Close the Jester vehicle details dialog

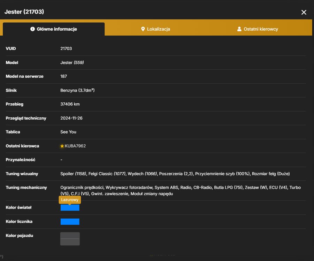(304, 13)
